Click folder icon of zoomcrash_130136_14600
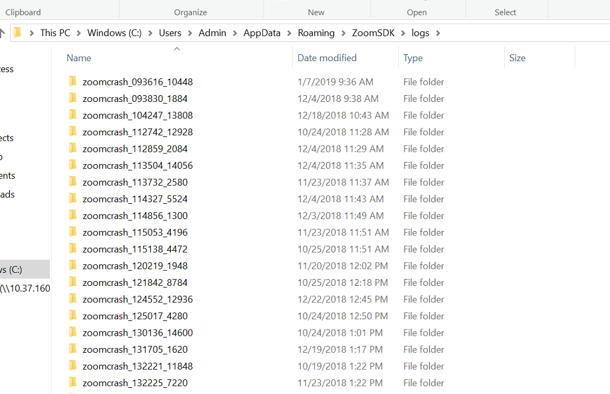Image resolution: width=610 pixels, height=394 pixels. 73,332
